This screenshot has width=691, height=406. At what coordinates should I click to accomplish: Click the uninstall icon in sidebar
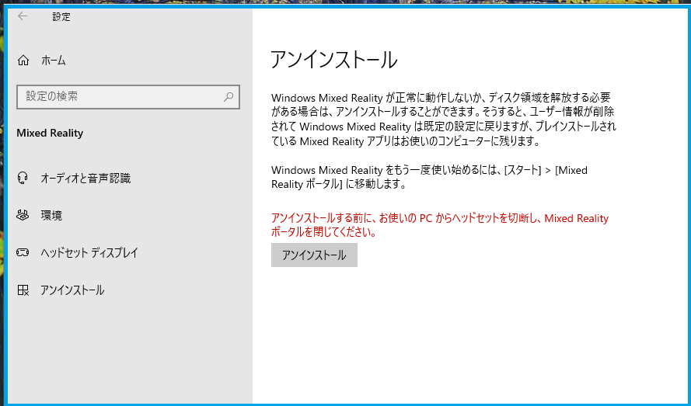[x=23, y=290]
